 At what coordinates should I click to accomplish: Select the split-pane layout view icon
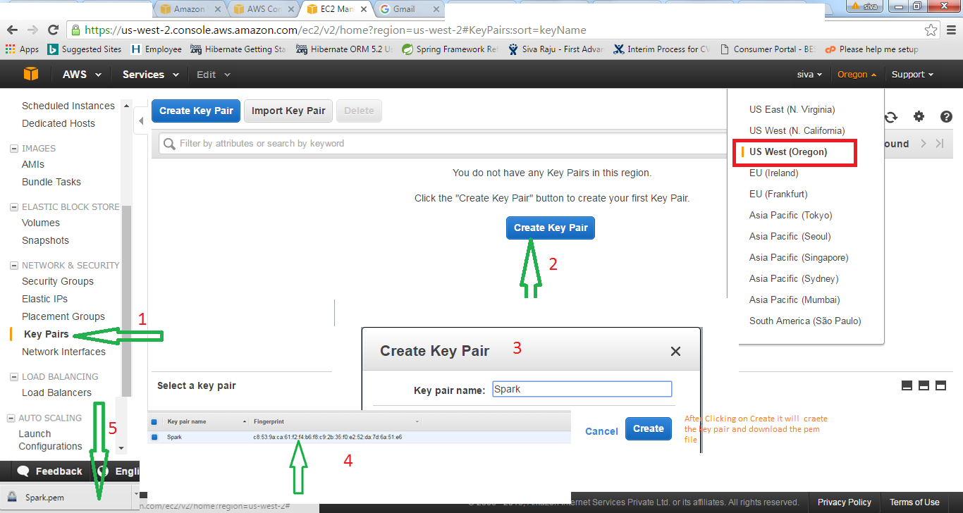point(924,385)
